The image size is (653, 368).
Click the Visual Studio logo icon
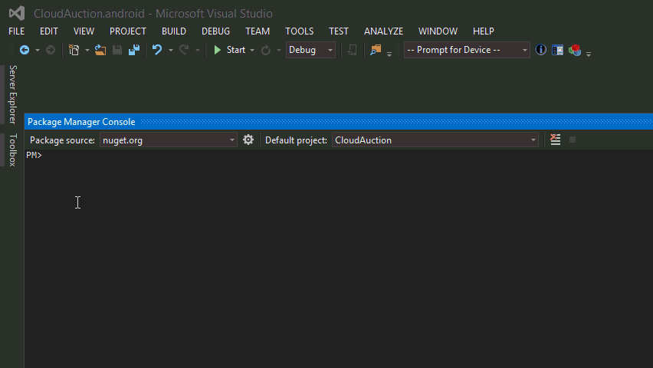coord(17,13)
